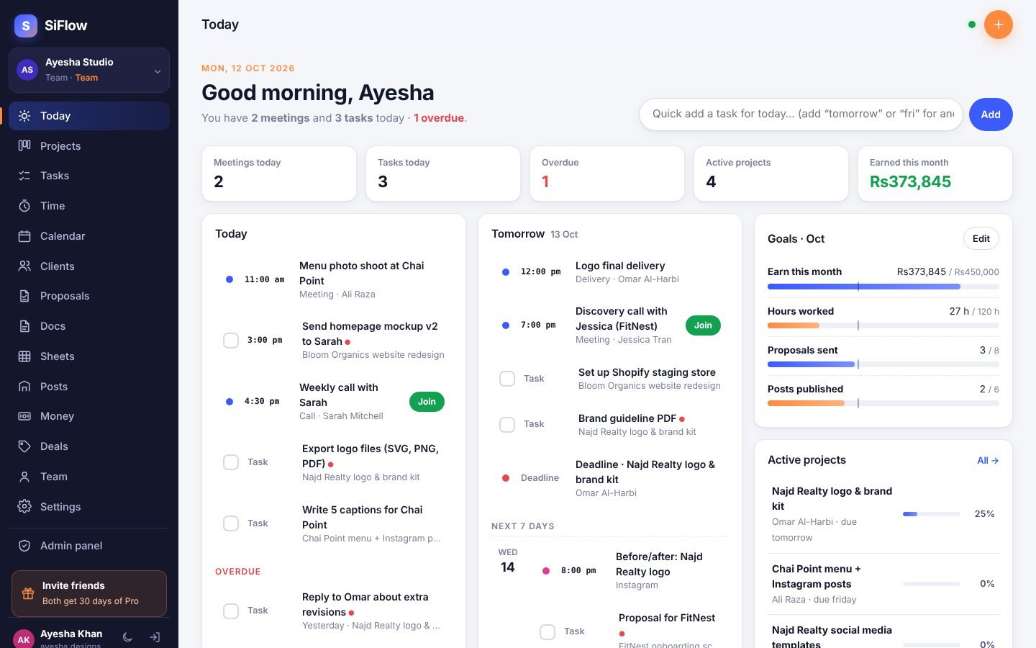Click the Overdue stat card
This screenshot has height=648, width=1036.
[607, 174]
